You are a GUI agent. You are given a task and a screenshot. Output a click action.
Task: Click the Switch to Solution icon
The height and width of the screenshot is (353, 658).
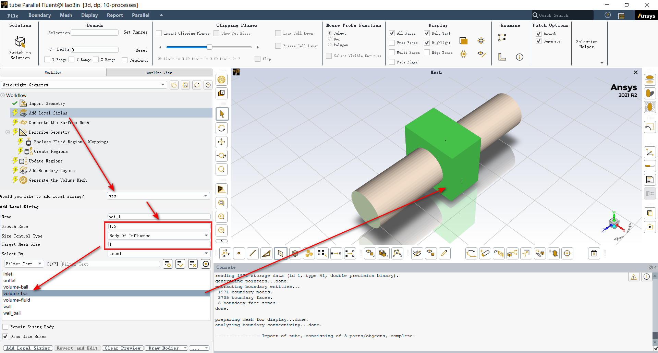(x=20, y=42)
